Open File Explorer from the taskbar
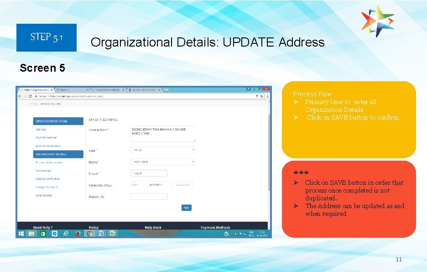Screen dimensions: 427x272 (x=31, y=233)
